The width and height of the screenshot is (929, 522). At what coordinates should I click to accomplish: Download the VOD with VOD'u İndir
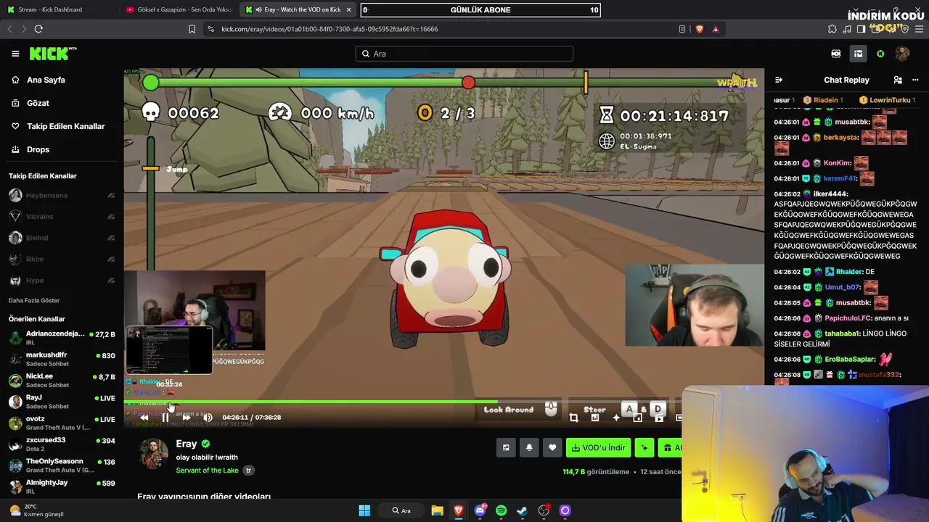(598, 447)
